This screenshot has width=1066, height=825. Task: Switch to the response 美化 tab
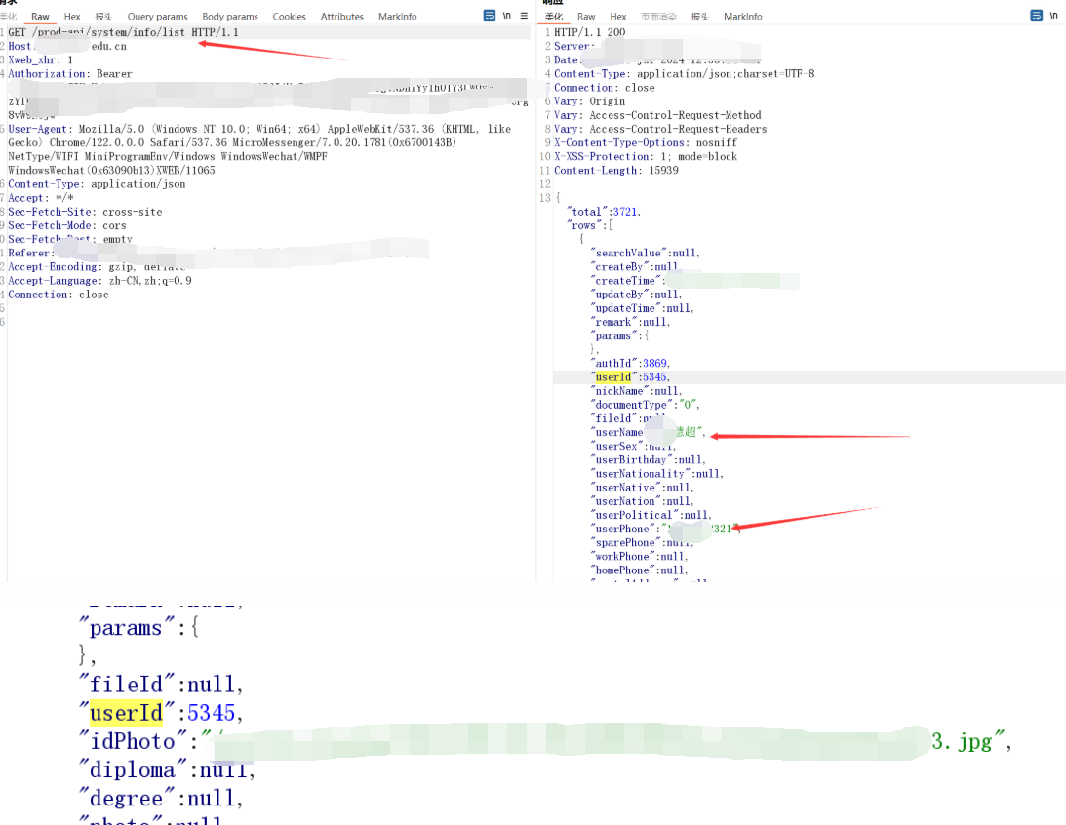[x=553, y=17]
